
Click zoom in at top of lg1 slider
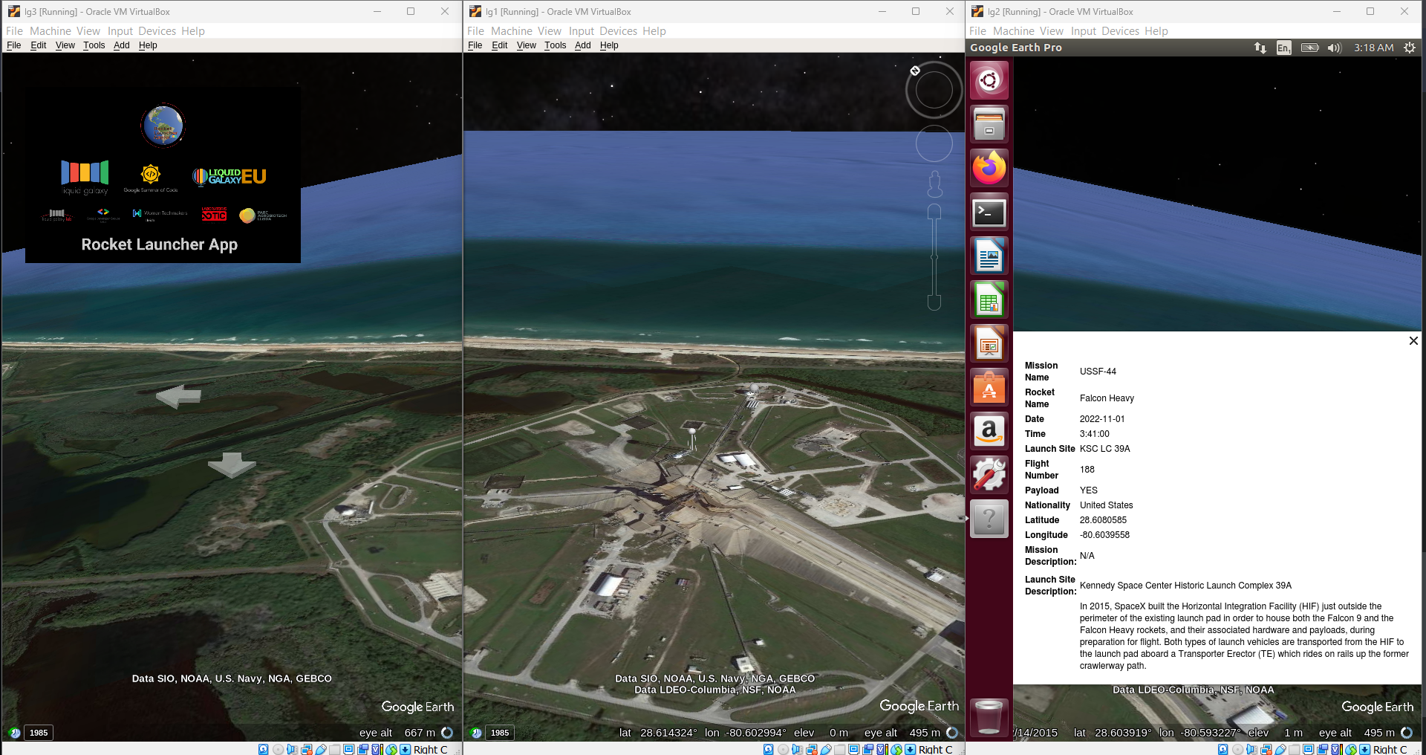coord(934,212)
